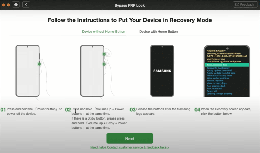Click the second orange minimize dot

8,5
